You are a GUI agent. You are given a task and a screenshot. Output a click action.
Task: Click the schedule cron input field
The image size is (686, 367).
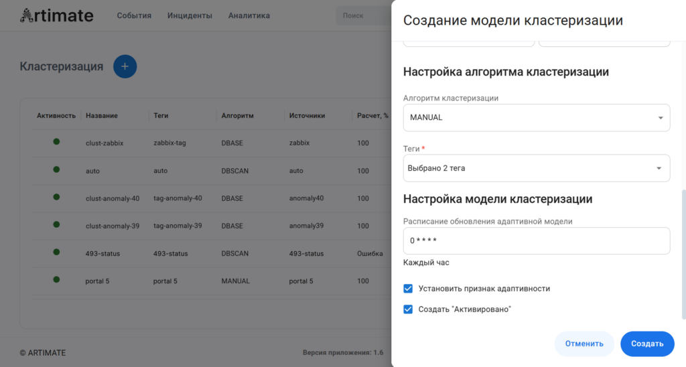click(537, 240)
